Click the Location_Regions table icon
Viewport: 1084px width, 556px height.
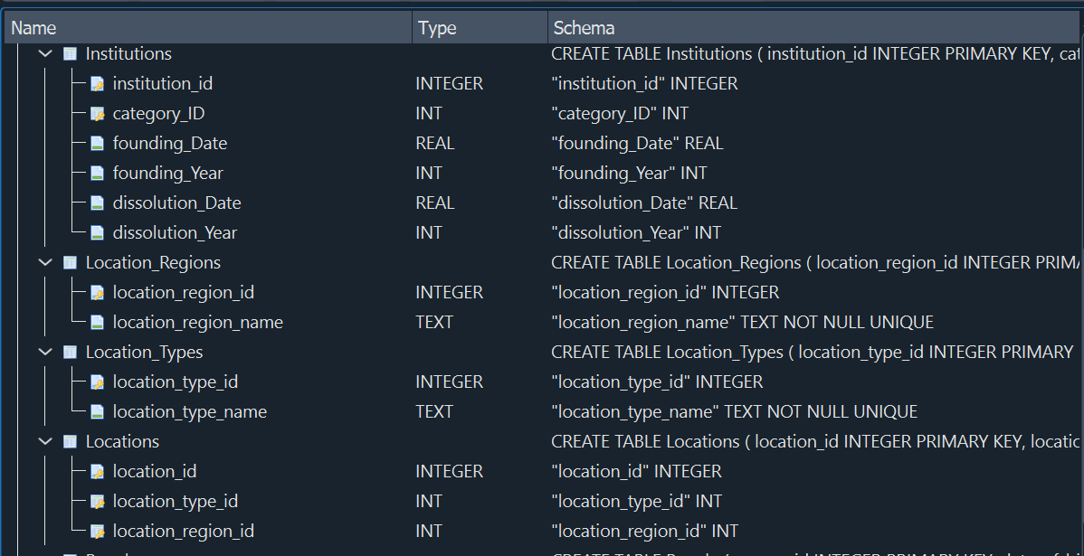(x=70, y=262)
